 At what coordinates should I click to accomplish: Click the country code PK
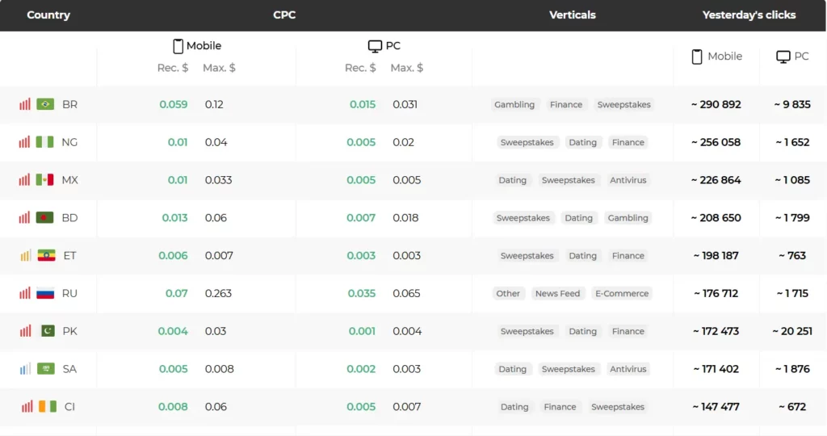69,331
